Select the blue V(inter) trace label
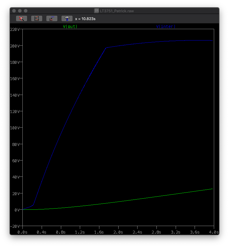Viewport: 229px width, 247px height. pos(166,27)
